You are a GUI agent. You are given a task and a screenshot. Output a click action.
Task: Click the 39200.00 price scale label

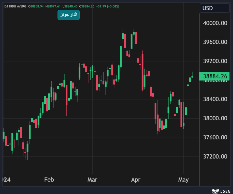(x=215, y=61)
